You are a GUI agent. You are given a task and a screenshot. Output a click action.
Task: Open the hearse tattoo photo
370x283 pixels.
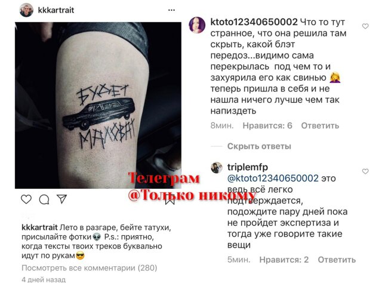tap(98, 105)
